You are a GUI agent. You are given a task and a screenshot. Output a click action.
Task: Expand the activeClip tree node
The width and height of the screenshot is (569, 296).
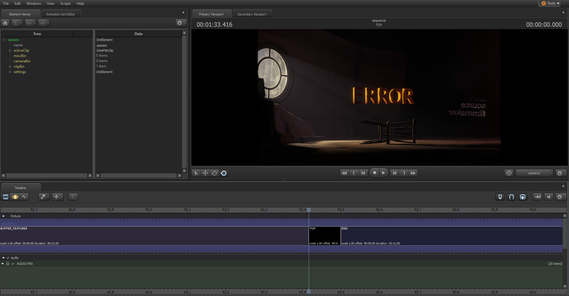click(x=10, y=50)
